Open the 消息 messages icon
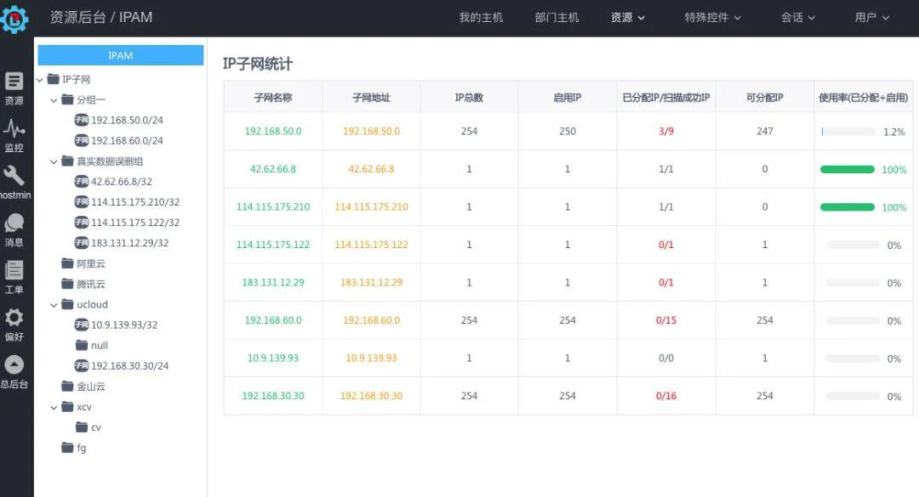This screenshot has height=497, width=919. click(x=14, y=223)
